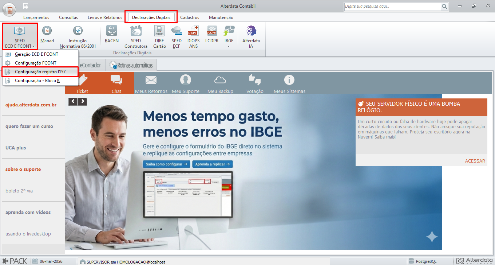Click 'Aprenda a replicar' banner button
This screenshot has height=265, width=495.
coord(213,164)
